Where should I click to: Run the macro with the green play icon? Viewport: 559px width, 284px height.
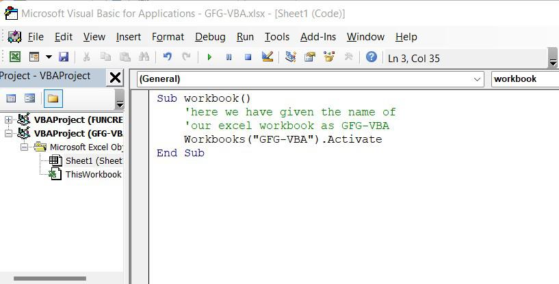[x=209, y=57]
